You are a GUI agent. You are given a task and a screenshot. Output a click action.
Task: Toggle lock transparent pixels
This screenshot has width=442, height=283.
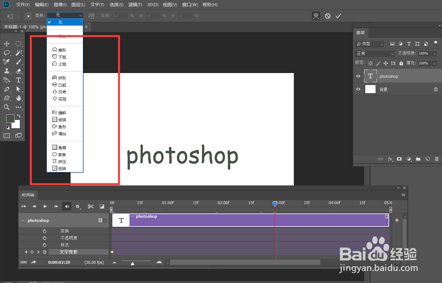tap(371, 63)
